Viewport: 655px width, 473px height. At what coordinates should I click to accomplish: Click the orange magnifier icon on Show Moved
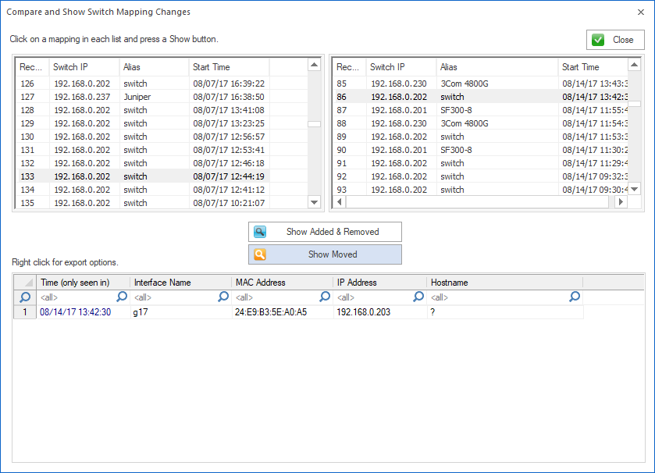[x=260, y=254]
